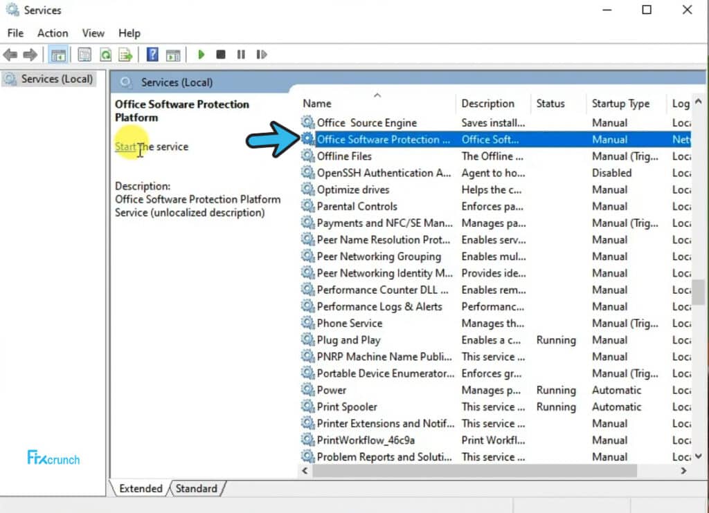Click the Export List toolbar icon
The image size is (709, 513).
click(x=125, y=55)
